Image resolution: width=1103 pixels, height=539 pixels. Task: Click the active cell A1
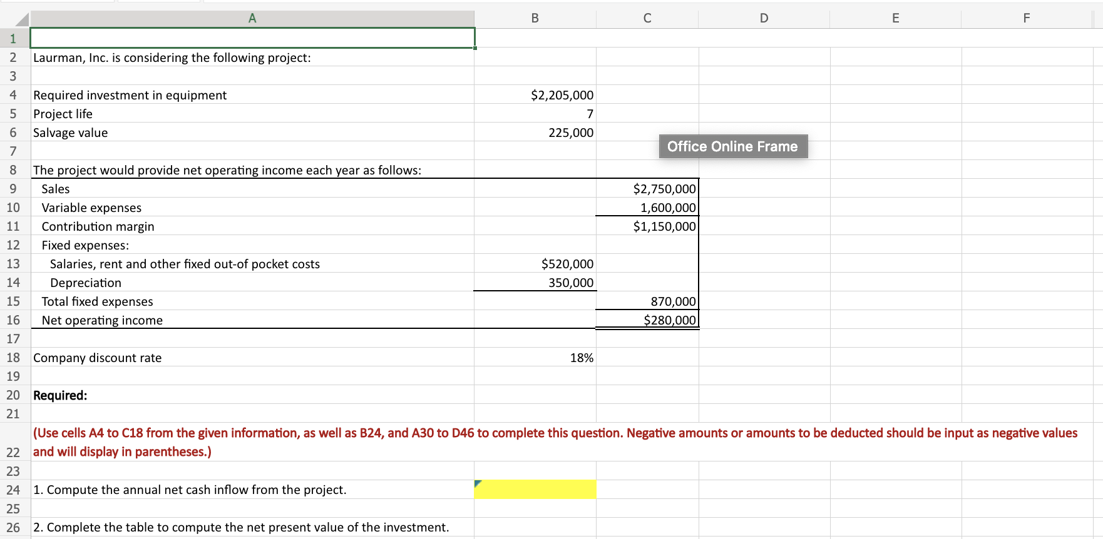click(252, 38)
